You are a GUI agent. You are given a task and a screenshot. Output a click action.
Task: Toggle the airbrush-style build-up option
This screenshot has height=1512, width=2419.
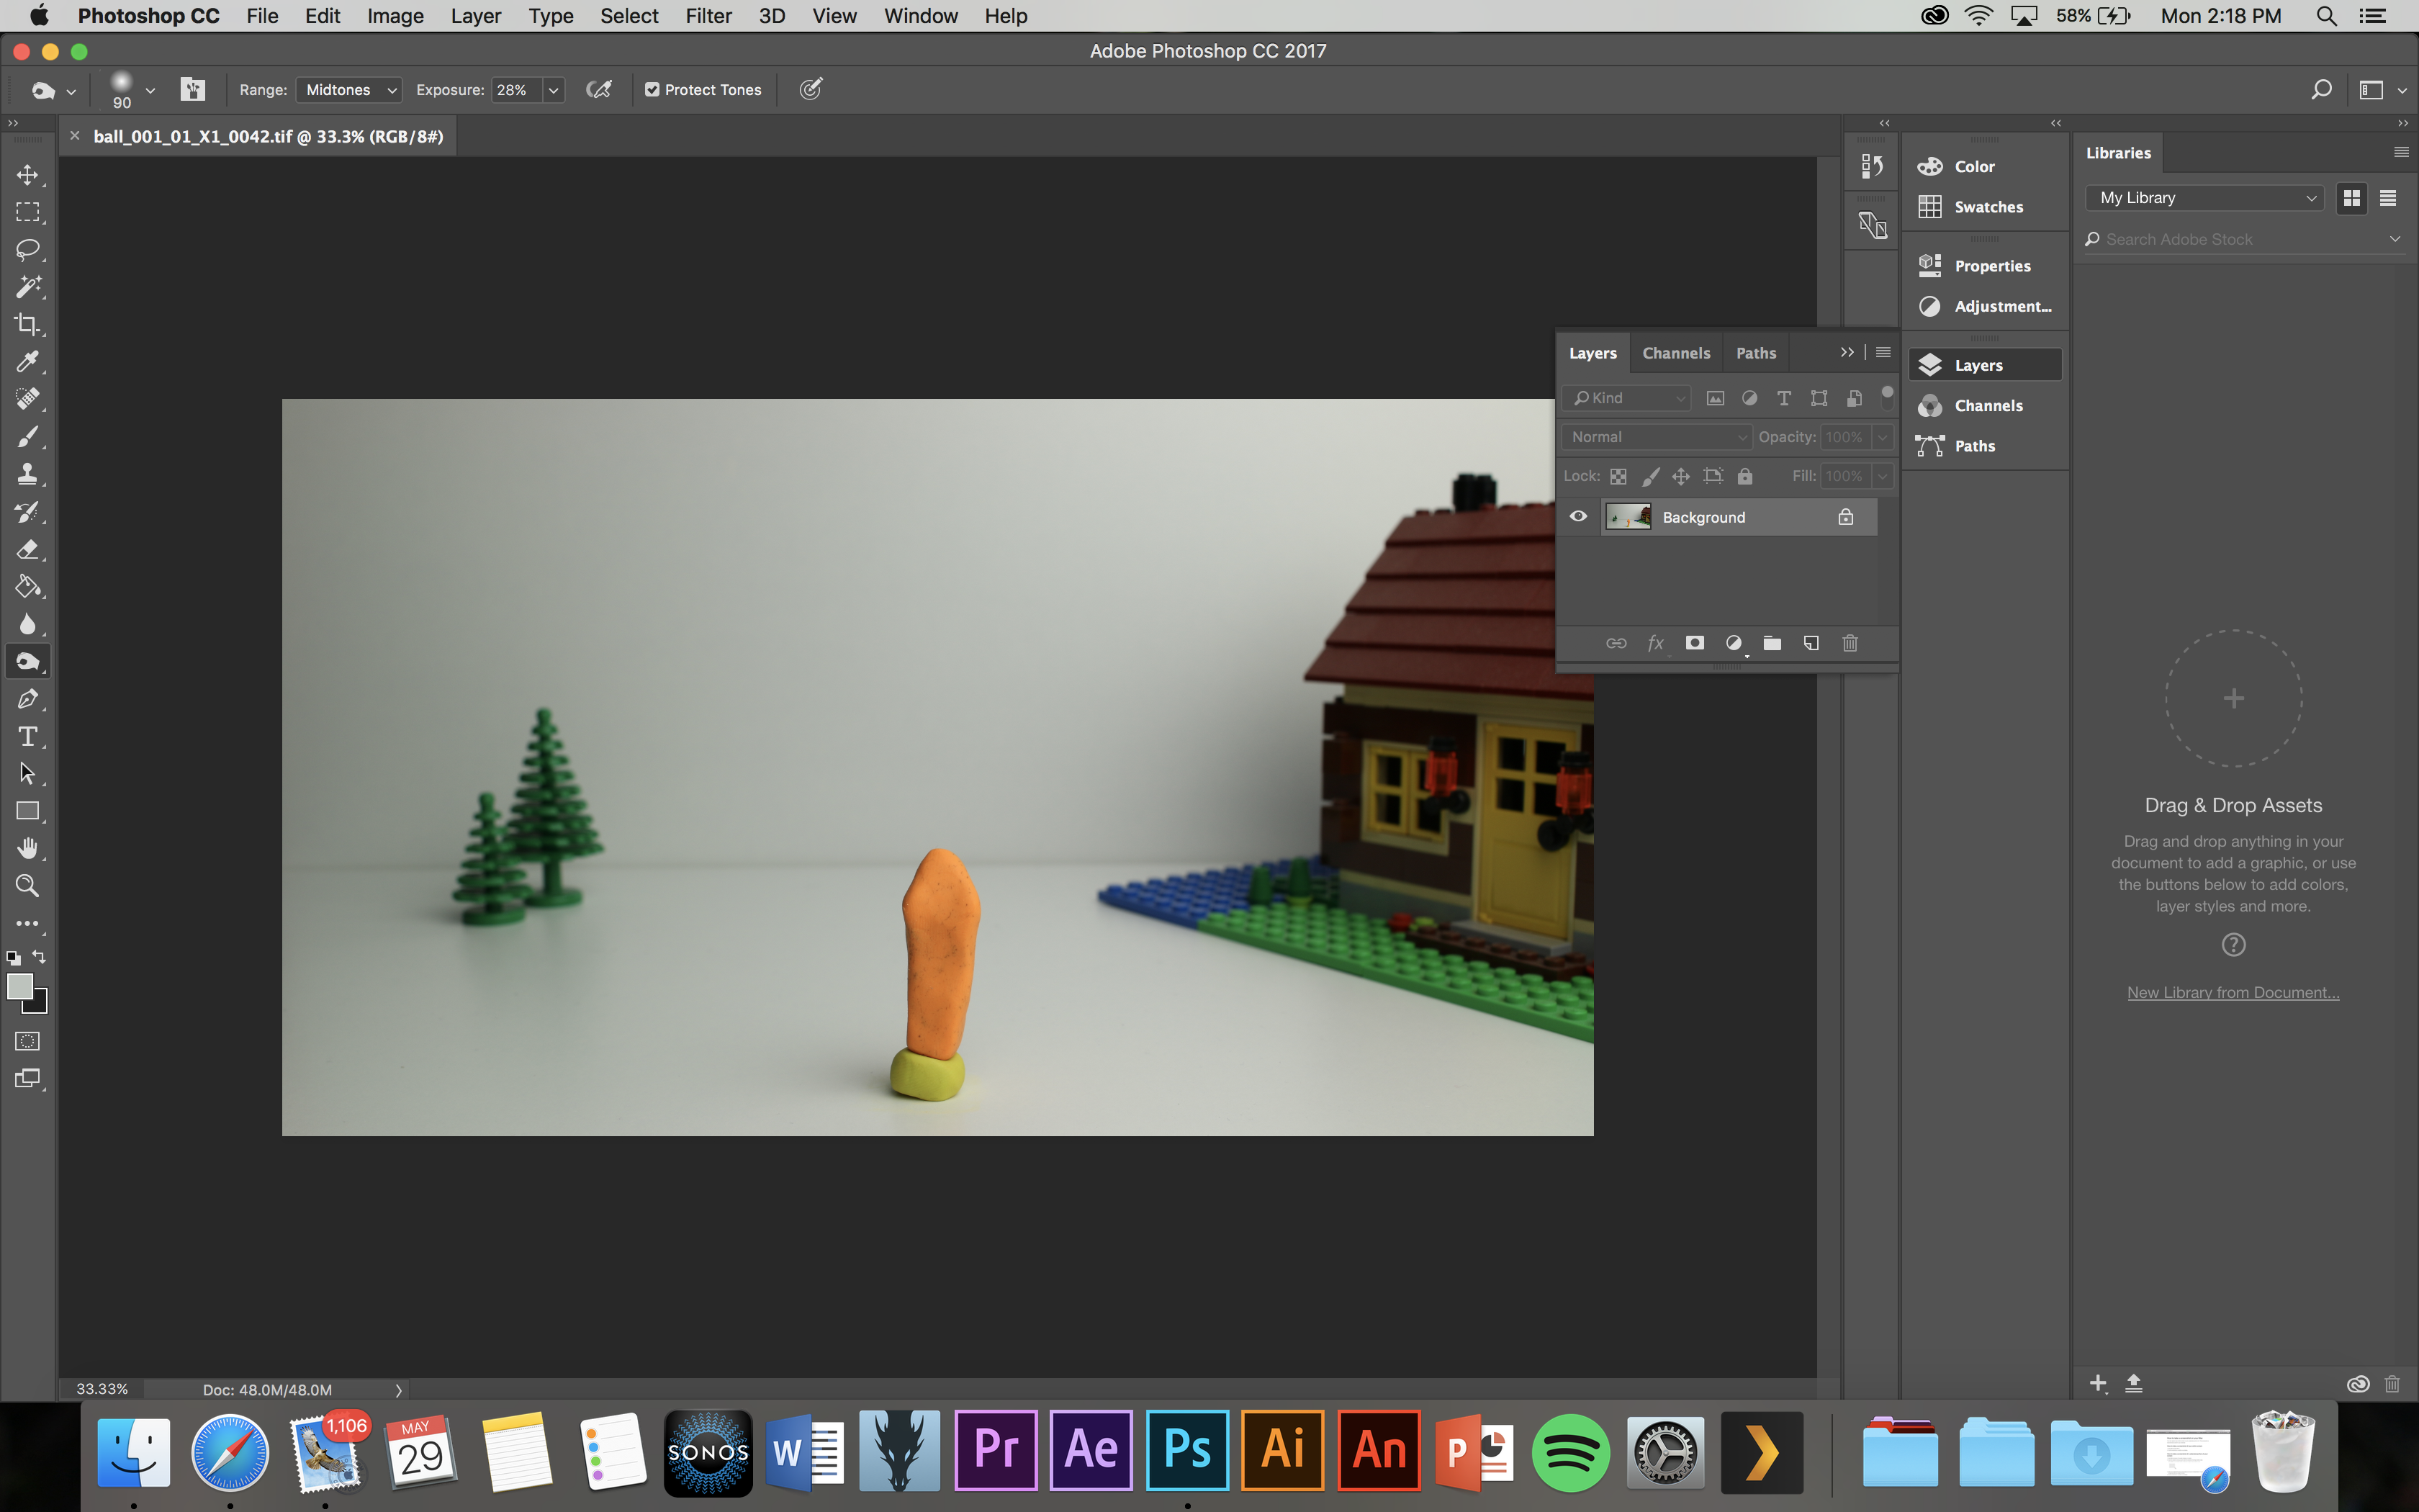[x=598, y=90]
